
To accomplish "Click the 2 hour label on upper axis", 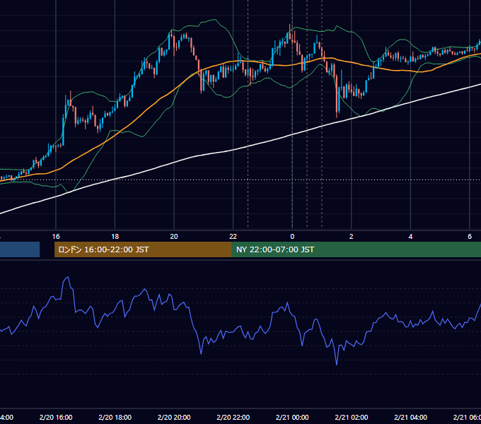I will tap(352, 237).
